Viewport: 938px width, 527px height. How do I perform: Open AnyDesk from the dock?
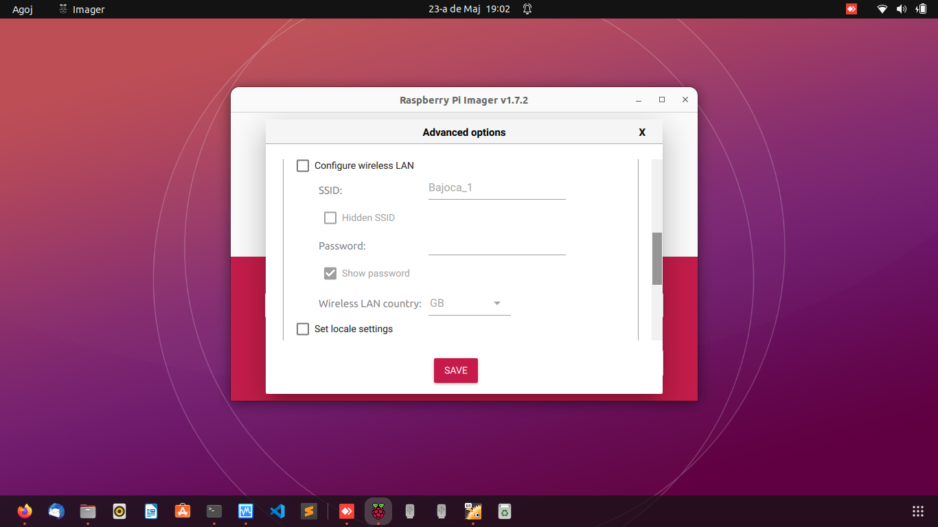(347, 511)
